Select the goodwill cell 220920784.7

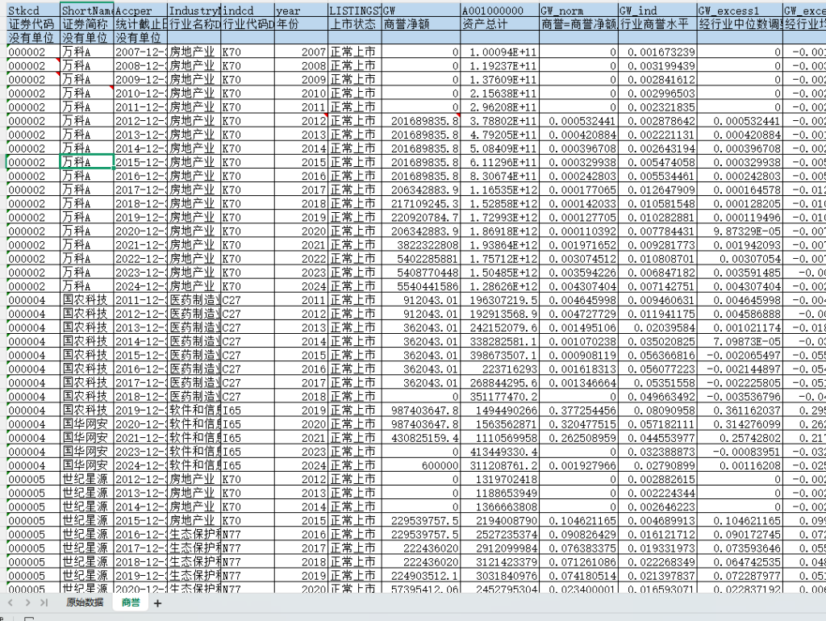tap(421, 217)
